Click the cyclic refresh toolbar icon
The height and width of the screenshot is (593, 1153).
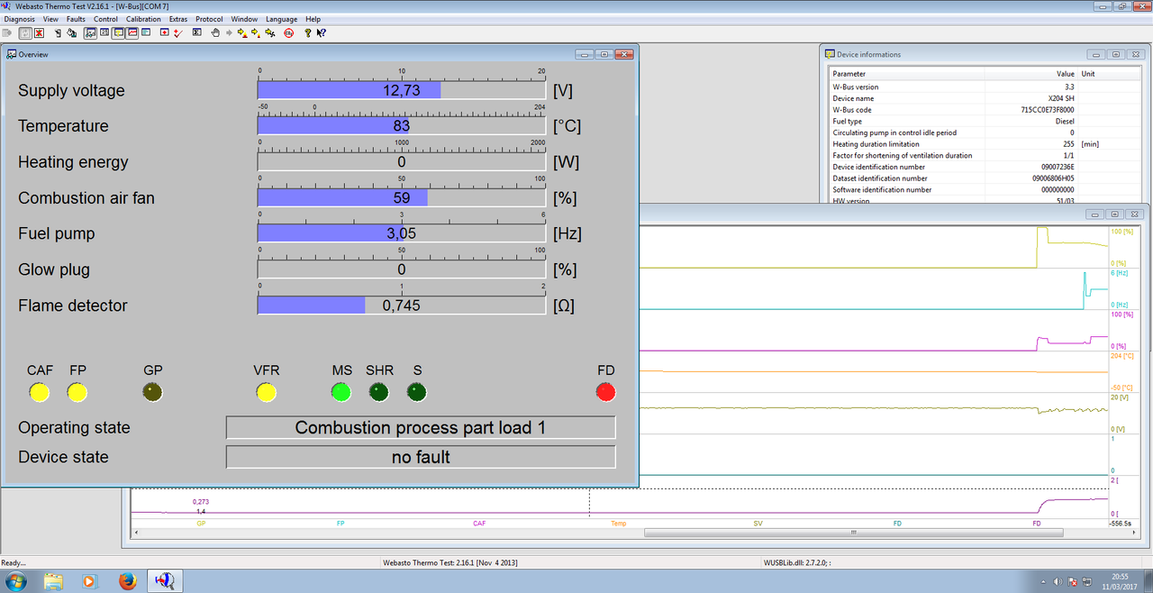(x=25, y=32)
